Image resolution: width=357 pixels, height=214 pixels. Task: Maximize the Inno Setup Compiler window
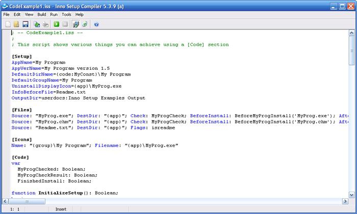[x=342, y=6]
